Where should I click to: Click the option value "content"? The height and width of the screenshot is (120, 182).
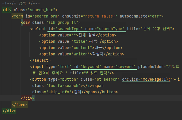tap(82, 48)
